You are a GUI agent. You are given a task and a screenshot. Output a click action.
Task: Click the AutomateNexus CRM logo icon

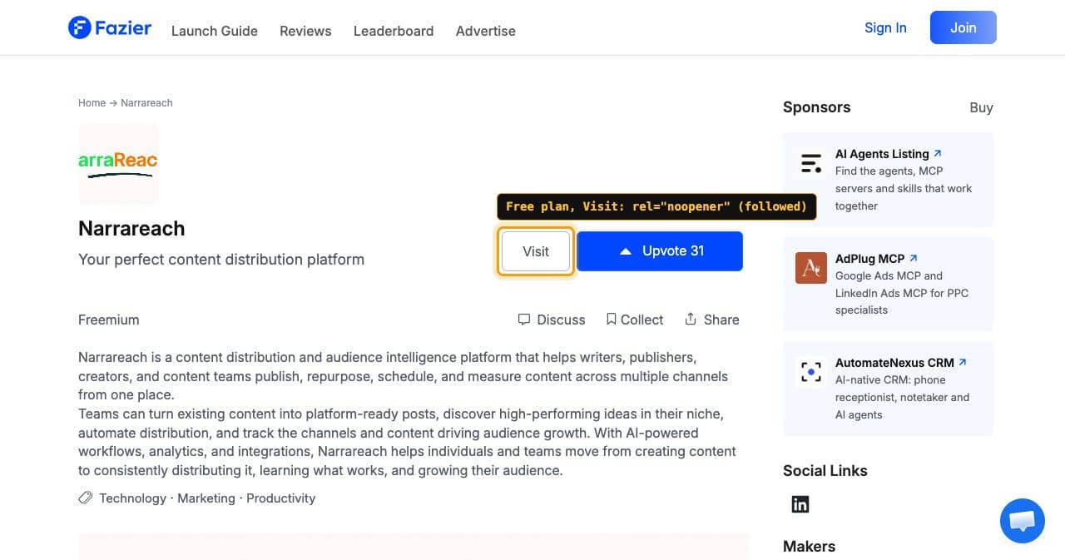(x=811, y=372)
